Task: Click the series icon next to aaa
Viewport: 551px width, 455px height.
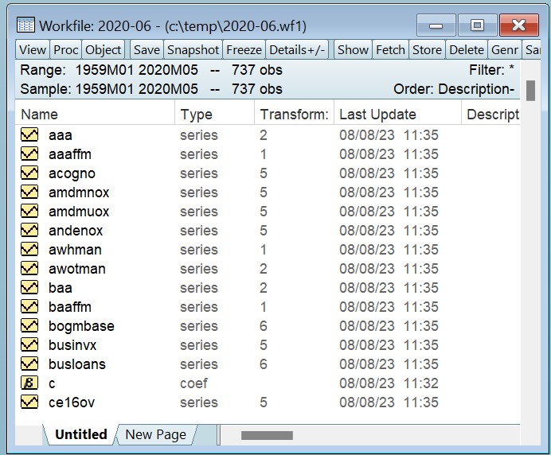Action: coord(29,135)
